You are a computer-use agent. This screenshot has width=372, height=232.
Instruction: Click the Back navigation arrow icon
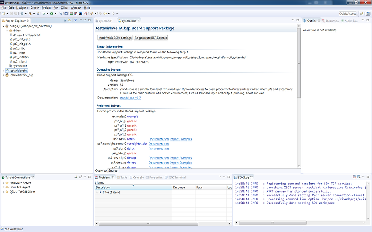click(105, 13)
